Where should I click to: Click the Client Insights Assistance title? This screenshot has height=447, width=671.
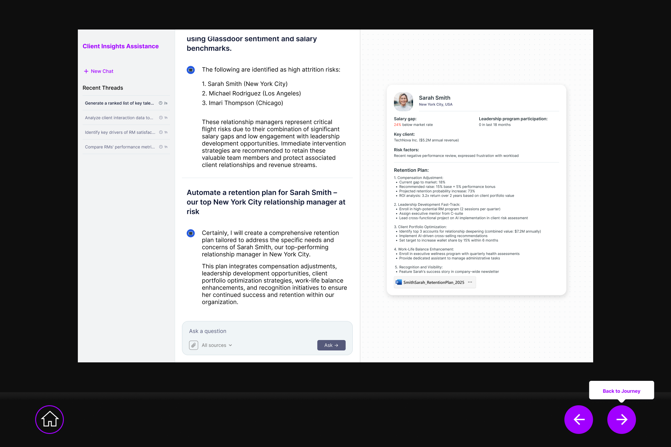pos(120,46)
